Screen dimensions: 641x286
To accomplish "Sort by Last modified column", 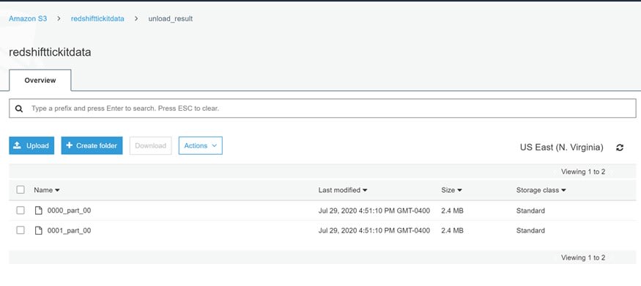I will point(343,190).
